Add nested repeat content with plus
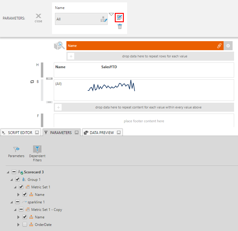The width and height of the screenshot is (238, 231). tap(58, 107)
